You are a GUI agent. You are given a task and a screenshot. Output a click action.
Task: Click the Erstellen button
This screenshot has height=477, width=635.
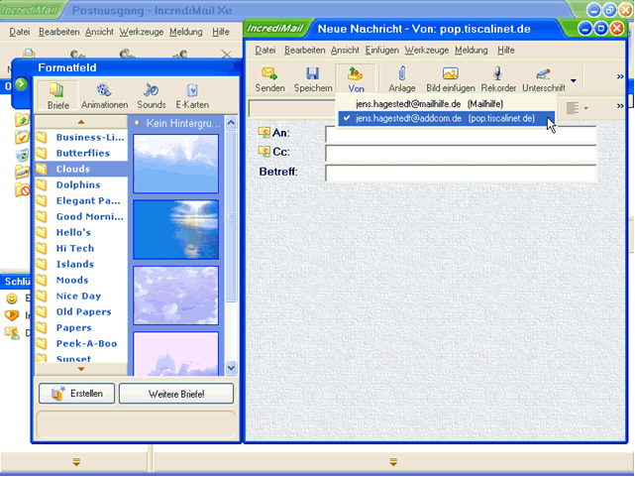pyautogui.click(x=76, y=394)
